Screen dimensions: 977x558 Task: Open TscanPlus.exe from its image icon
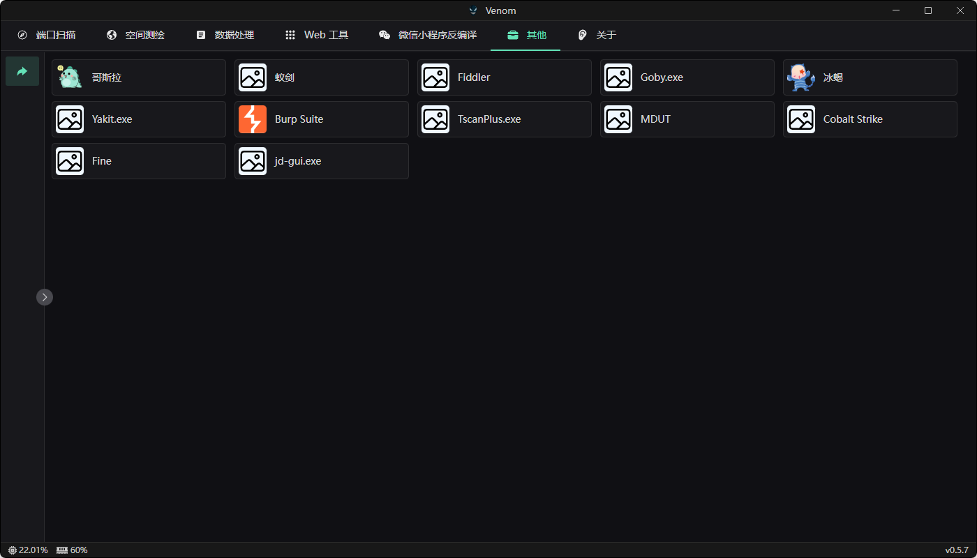click(x=435, y=119)
